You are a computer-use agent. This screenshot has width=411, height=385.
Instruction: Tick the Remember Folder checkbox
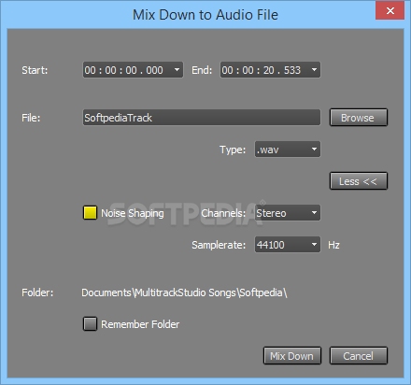click(90, 324)
